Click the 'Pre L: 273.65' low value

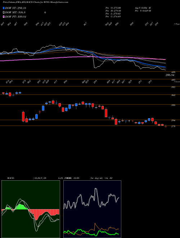(113, 14)
